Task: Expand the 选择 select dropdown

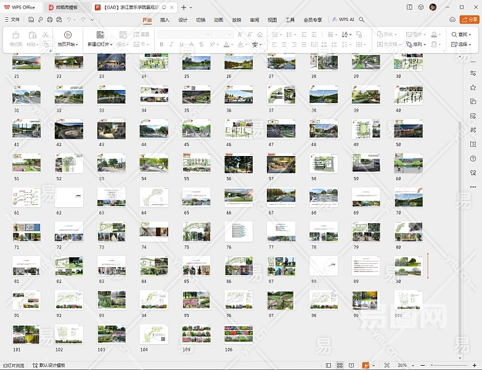Action: click(x=462, y=44)
